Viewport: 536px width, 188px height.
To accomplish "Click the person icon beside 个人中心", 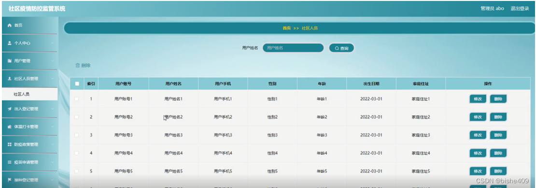I will click(x=10, y=43).
